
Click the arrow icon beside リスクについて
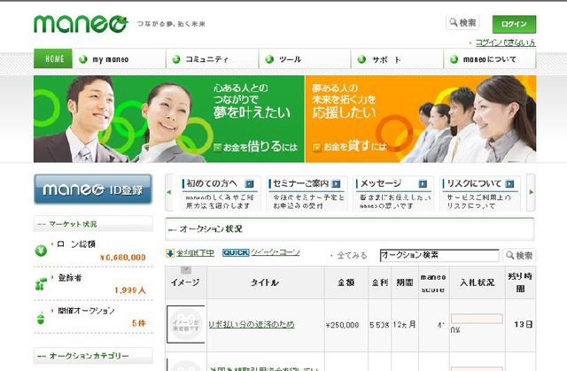(509, 184)
